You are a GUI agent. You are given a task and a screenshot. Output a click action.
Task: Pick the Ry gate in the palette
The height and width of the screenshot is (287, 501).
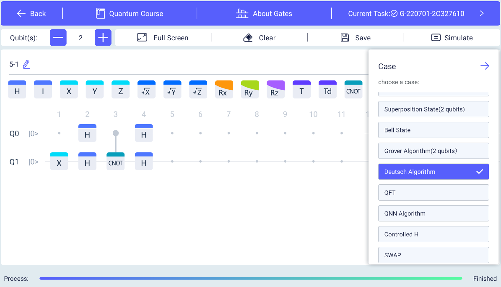pyautogui.click(x=249, y=89)
